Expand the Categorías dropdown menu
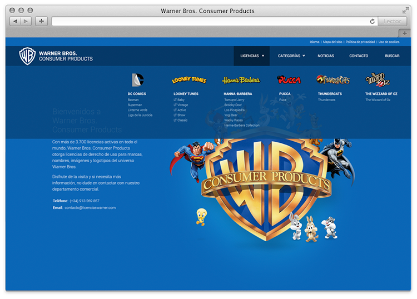Viewport: 417px width, 299px height. (x=291, y=56)
